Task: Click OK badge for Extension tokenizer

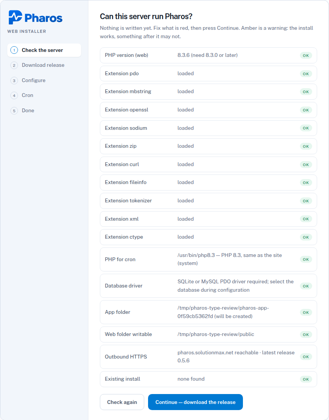Action: tap(306, 201)
